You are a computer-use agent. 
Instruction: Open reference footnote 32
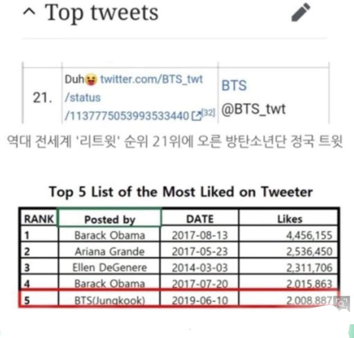208,112
